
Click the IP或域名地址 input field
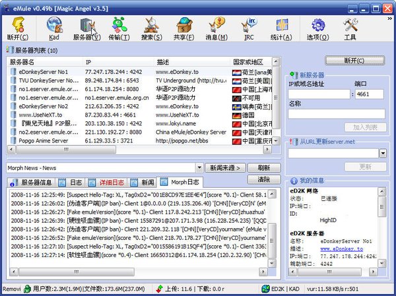(x=319, y=94)
